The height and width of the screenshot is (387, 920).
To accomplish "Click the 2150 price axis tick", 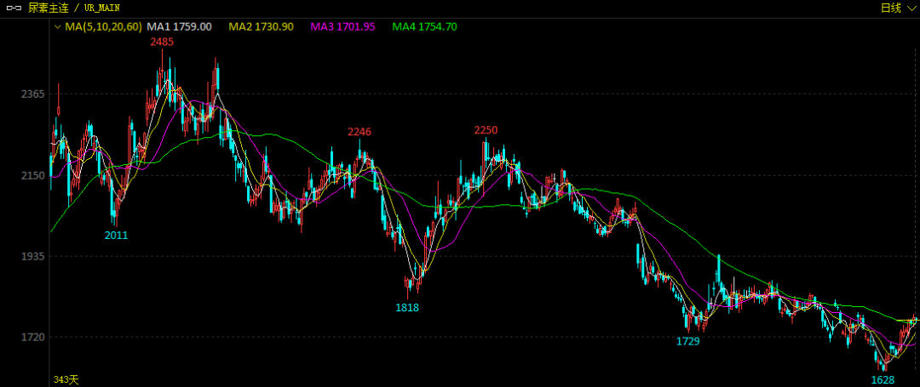I will (33, 175).
